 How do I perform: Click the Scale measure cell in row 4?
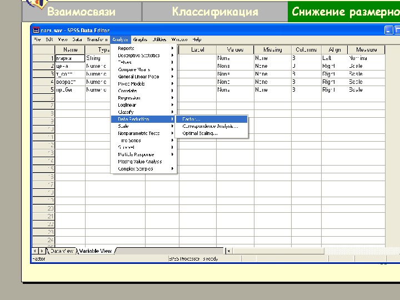tap(366, 82)
